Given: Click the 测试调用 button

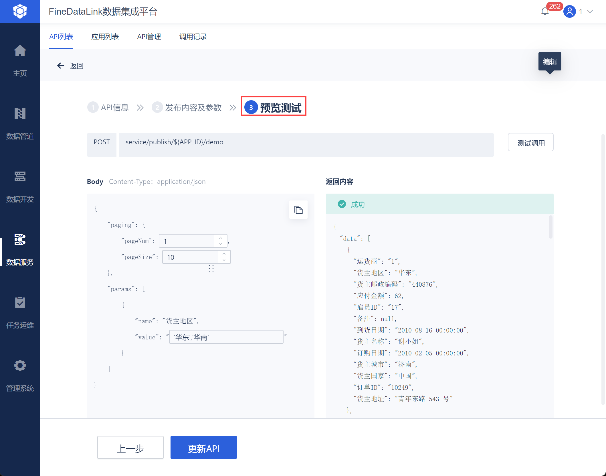Looking at the screenshot, I should click(x=530, y=142).
